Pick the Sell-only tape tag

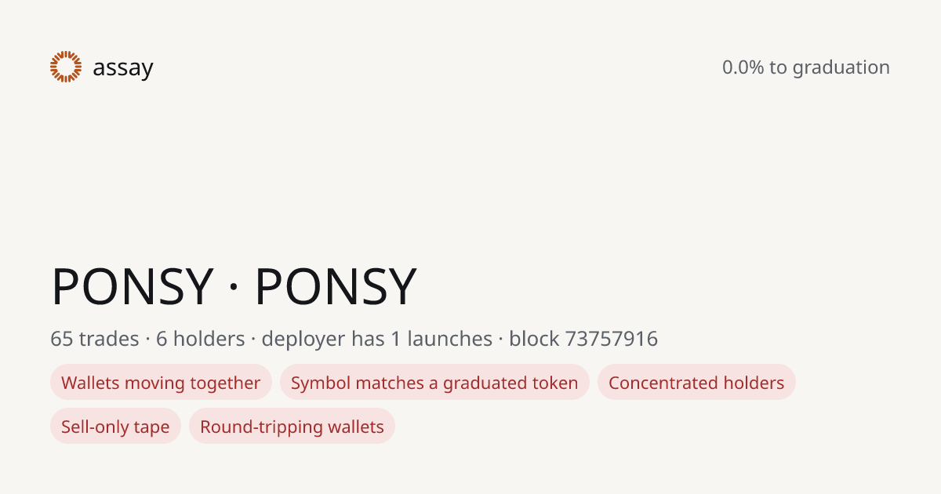[x=115, y=427]
